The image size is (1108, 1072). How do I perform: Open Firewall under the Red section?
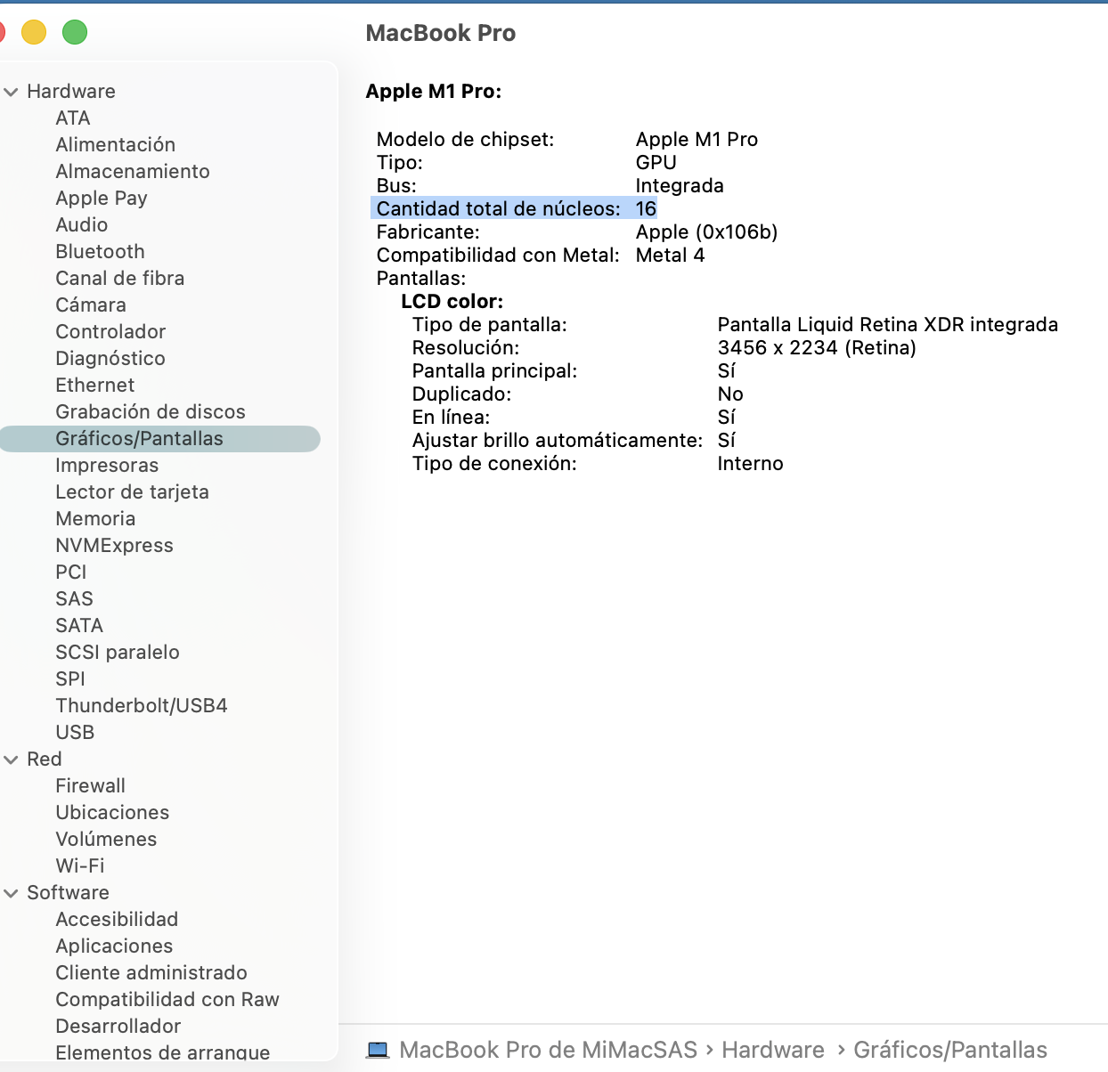click(90, 786)
